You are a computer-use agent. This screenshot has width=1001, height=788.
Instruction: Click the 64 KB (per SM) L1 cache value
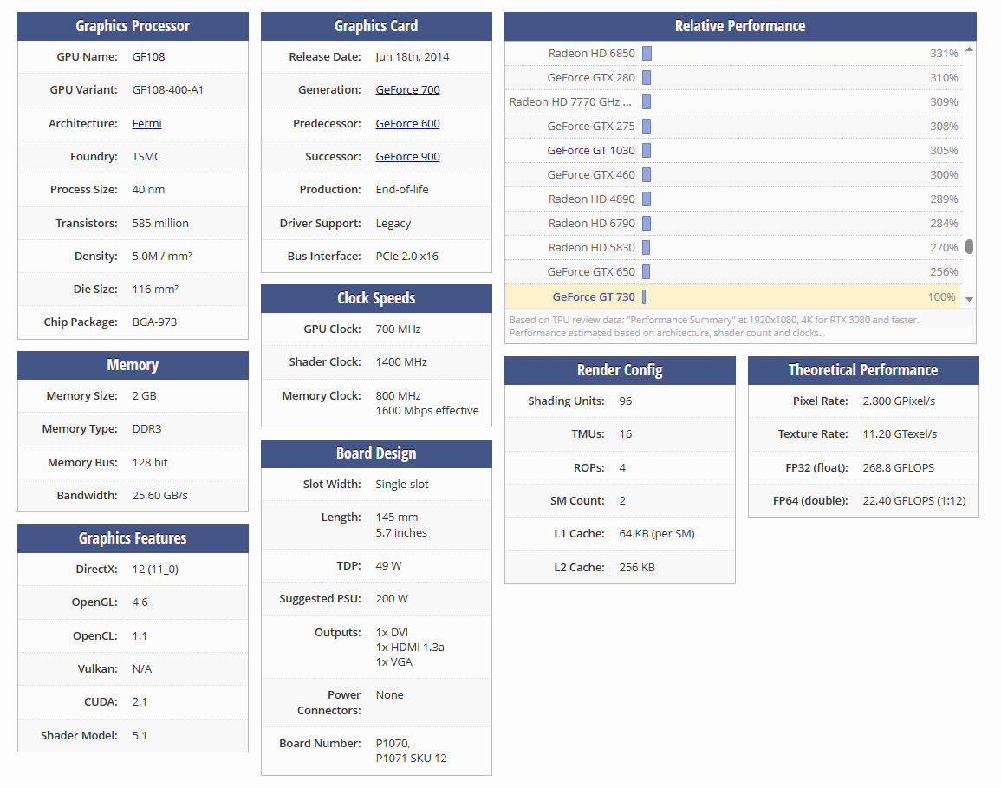click(x=657, y=534)
